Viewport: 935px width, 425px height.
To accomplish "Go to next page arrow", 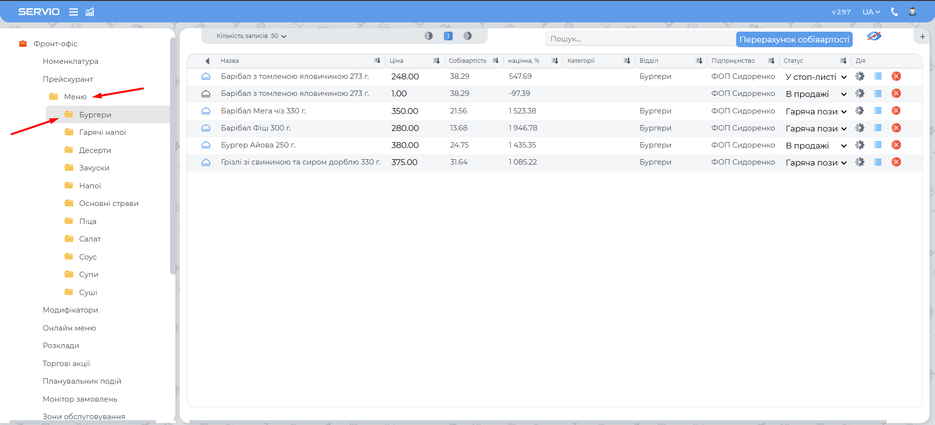I will (467, 36).
